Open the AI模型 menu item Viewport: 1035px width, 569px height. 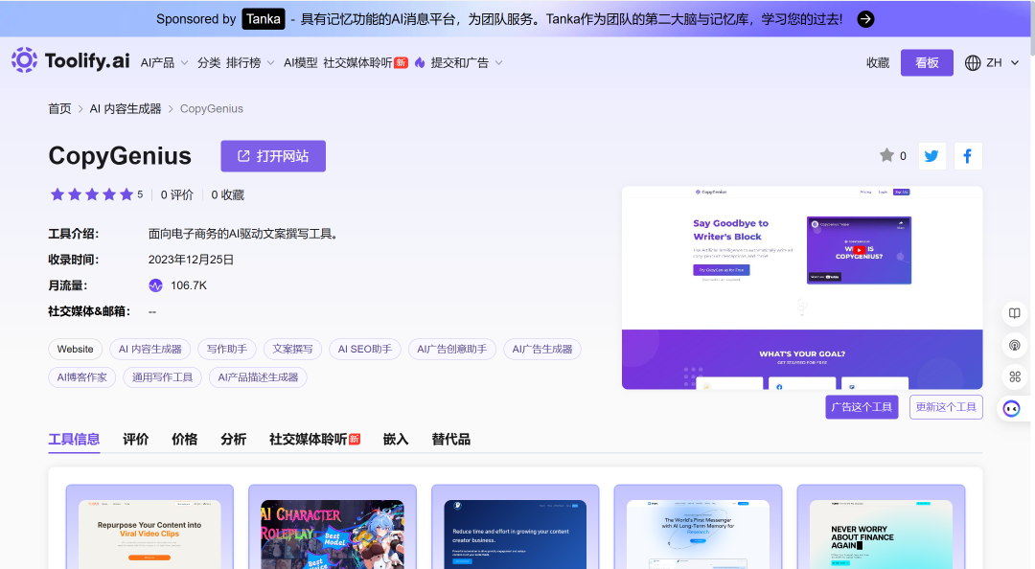pyautogui.click(x=300, y=62)
